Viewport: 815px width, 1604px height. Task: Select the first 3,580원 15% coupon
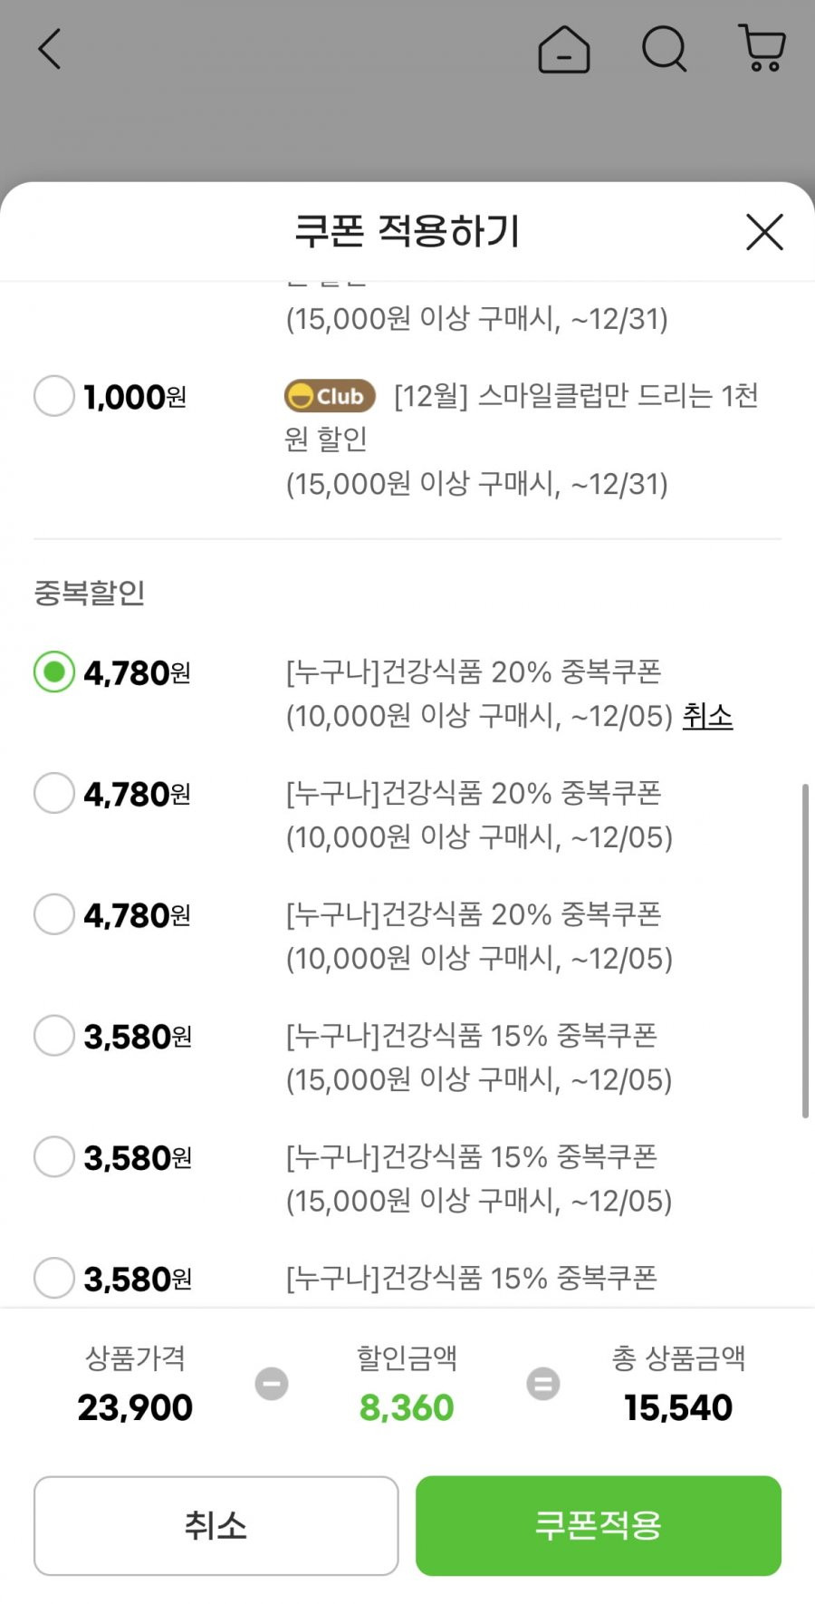tap(53, 1036)
